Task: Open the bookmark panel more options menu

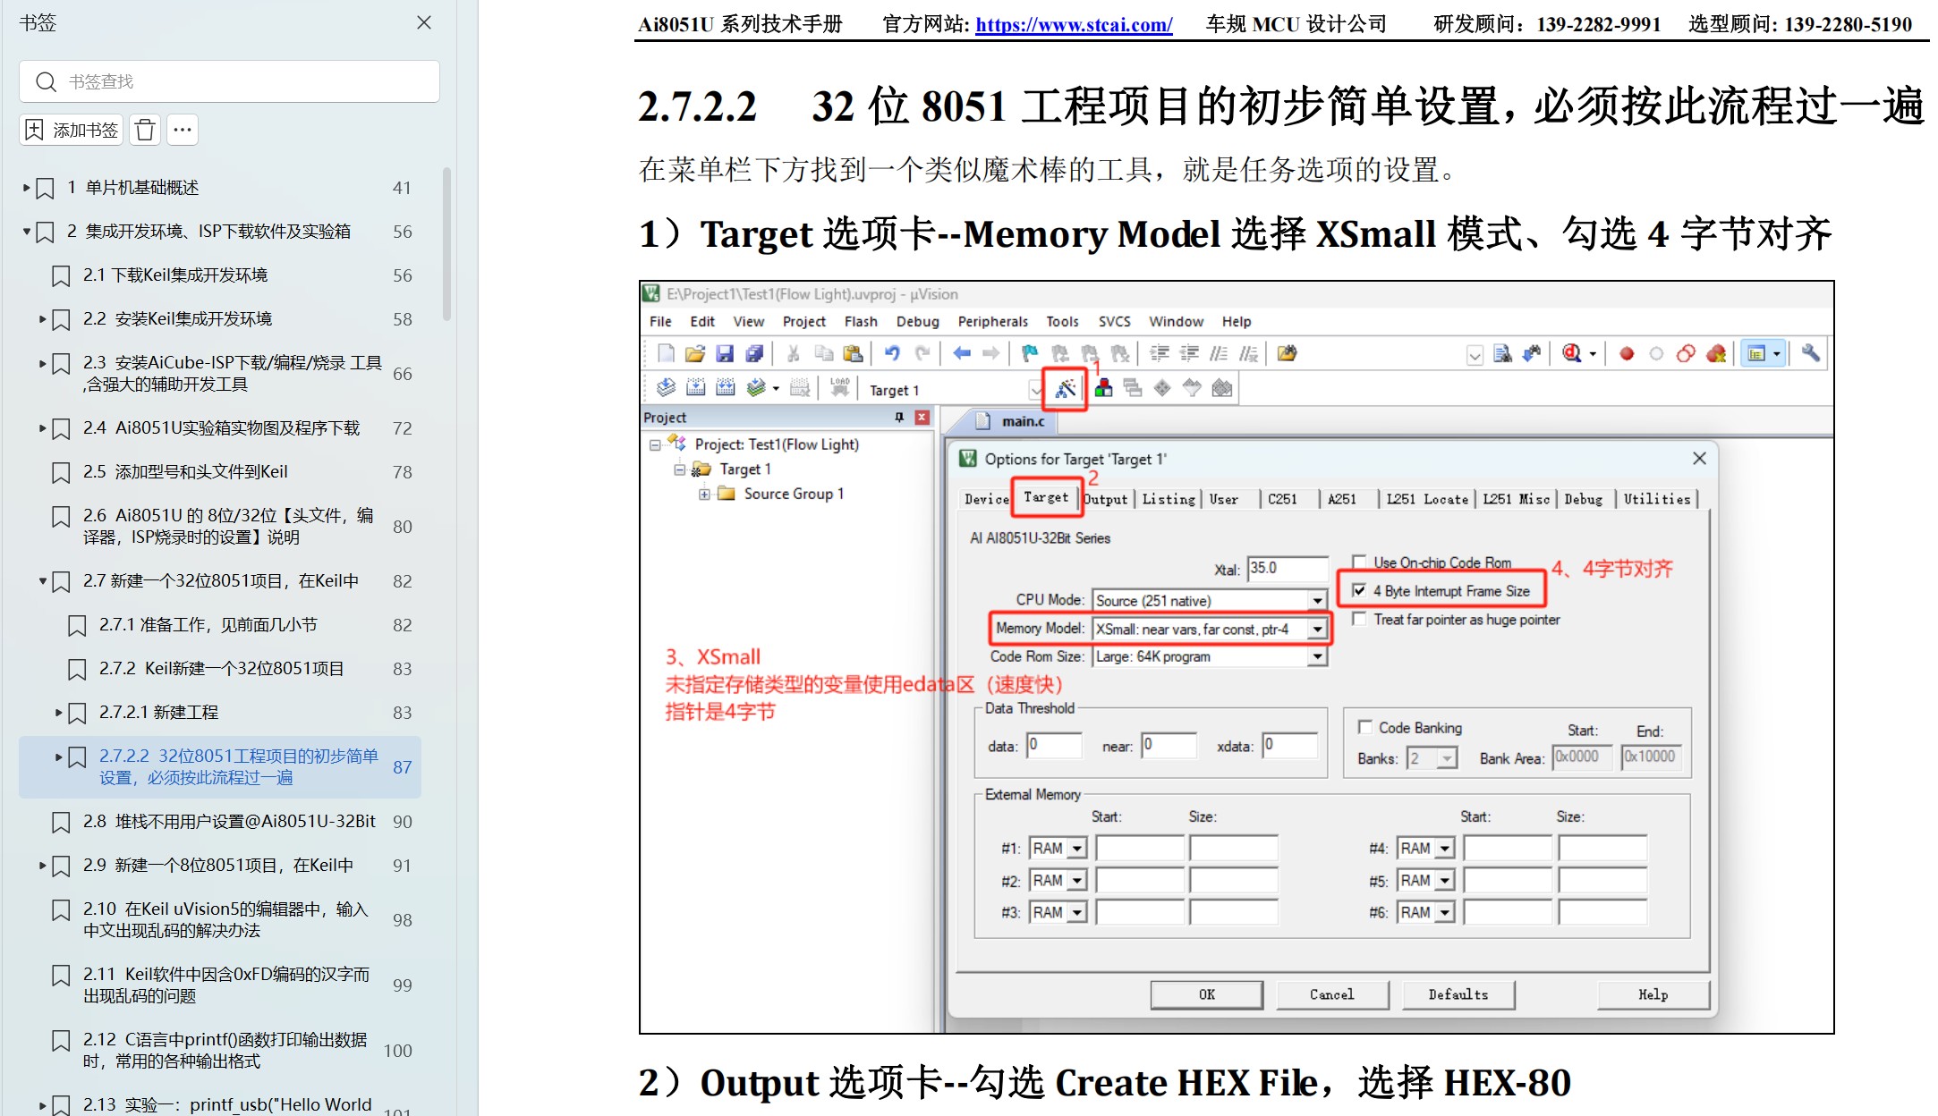Action: click(x=183, y=131)
